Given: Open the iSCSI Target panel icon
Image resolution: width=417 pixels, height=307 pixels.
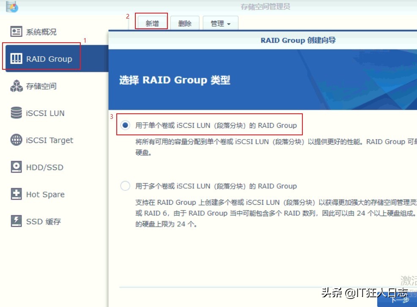Looking at the screenshot, I should (x=16, y=140).
